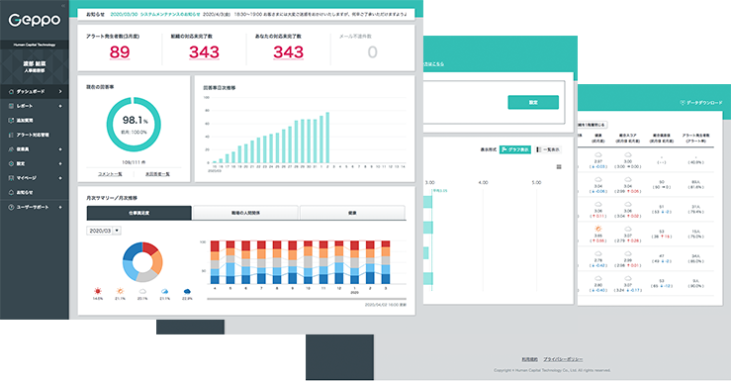Open the 2020/03 month dropdown
The width and height of the screenshot is (731, 381).
tap(104, 231)
